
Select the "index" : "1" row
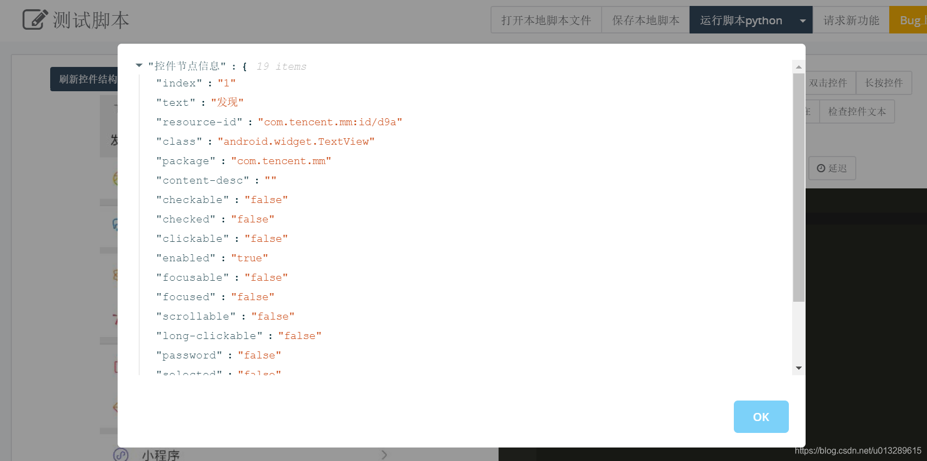point(196,83)
